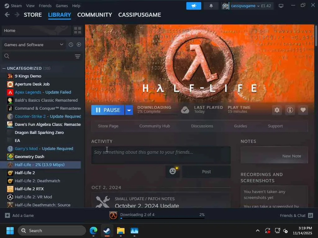Click the download progress bar at bottom

pyautogui.click(x=162, y=218)
